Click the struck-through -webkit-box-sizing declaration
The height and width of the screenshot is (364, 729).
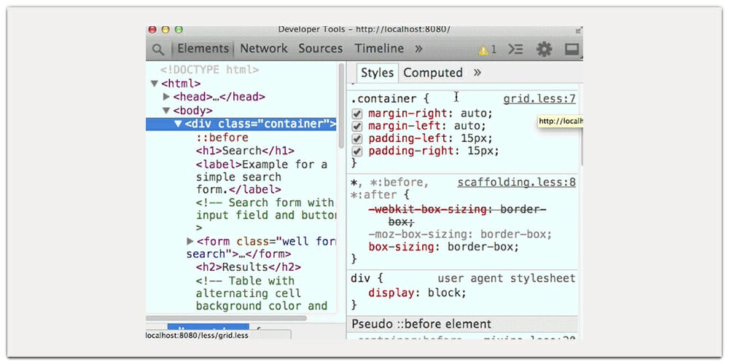458,215
